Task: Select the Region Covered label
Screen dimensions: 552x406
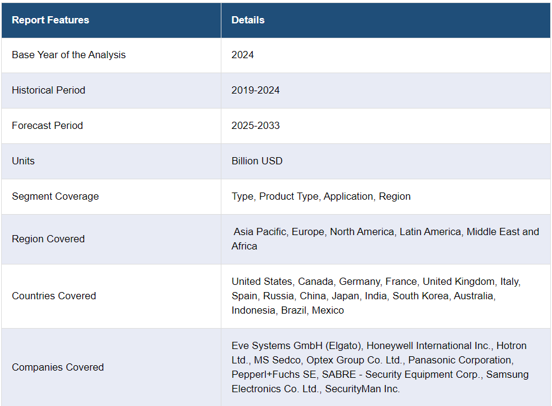Action: point(48,239)
